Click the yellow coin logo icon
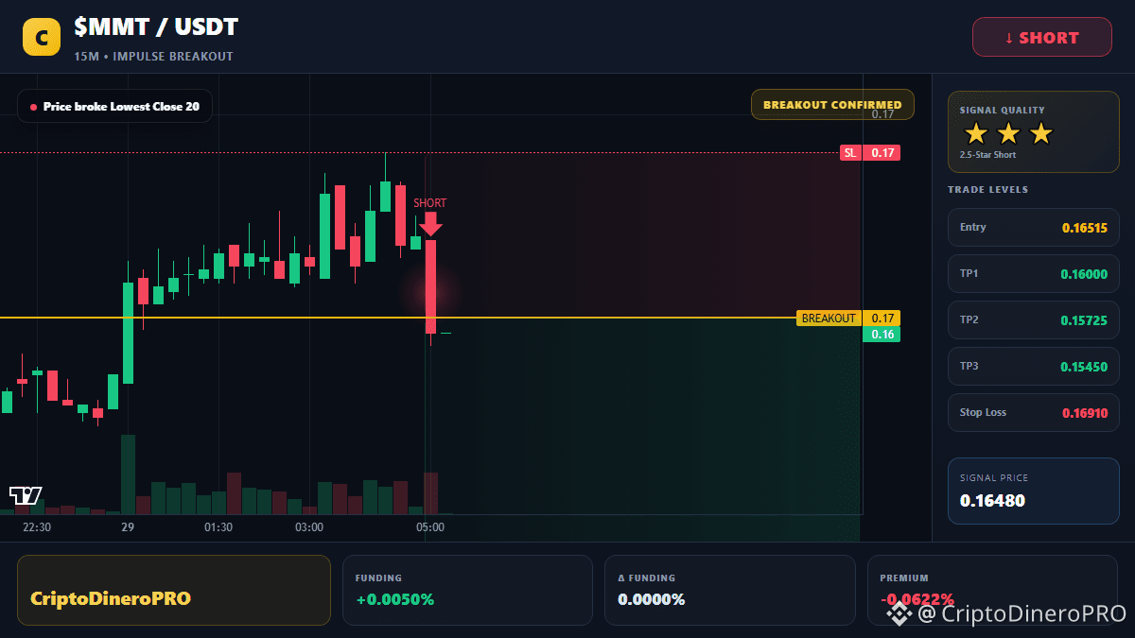 (42, 37)
